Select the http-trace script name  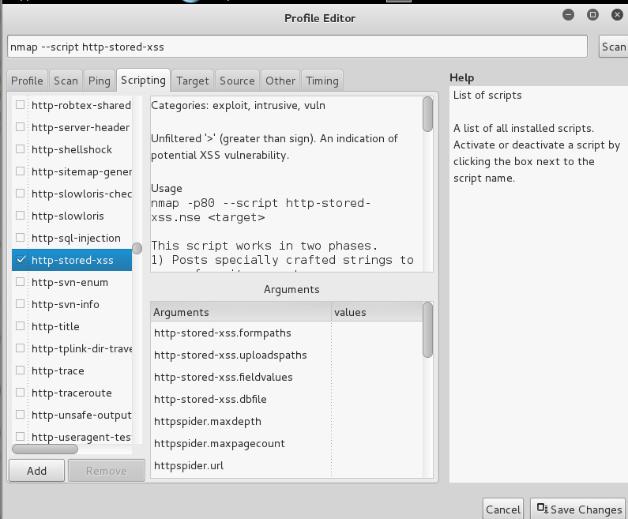58,370
